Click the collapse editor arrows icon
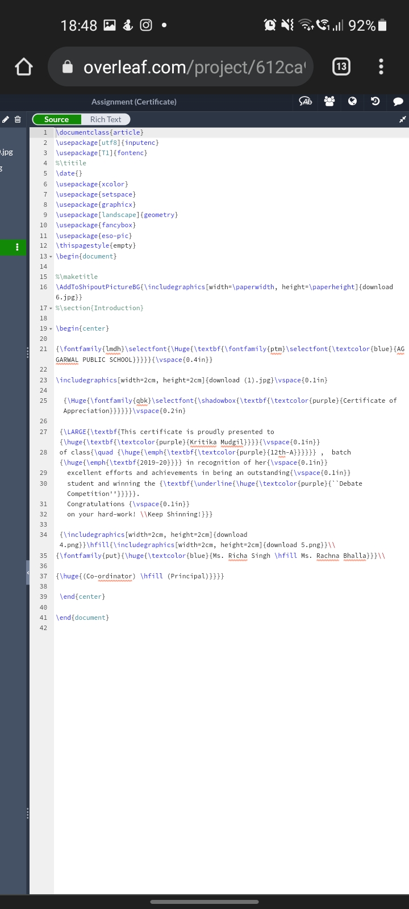The width and height of the screenshot is (409, 909). (403, 119)
